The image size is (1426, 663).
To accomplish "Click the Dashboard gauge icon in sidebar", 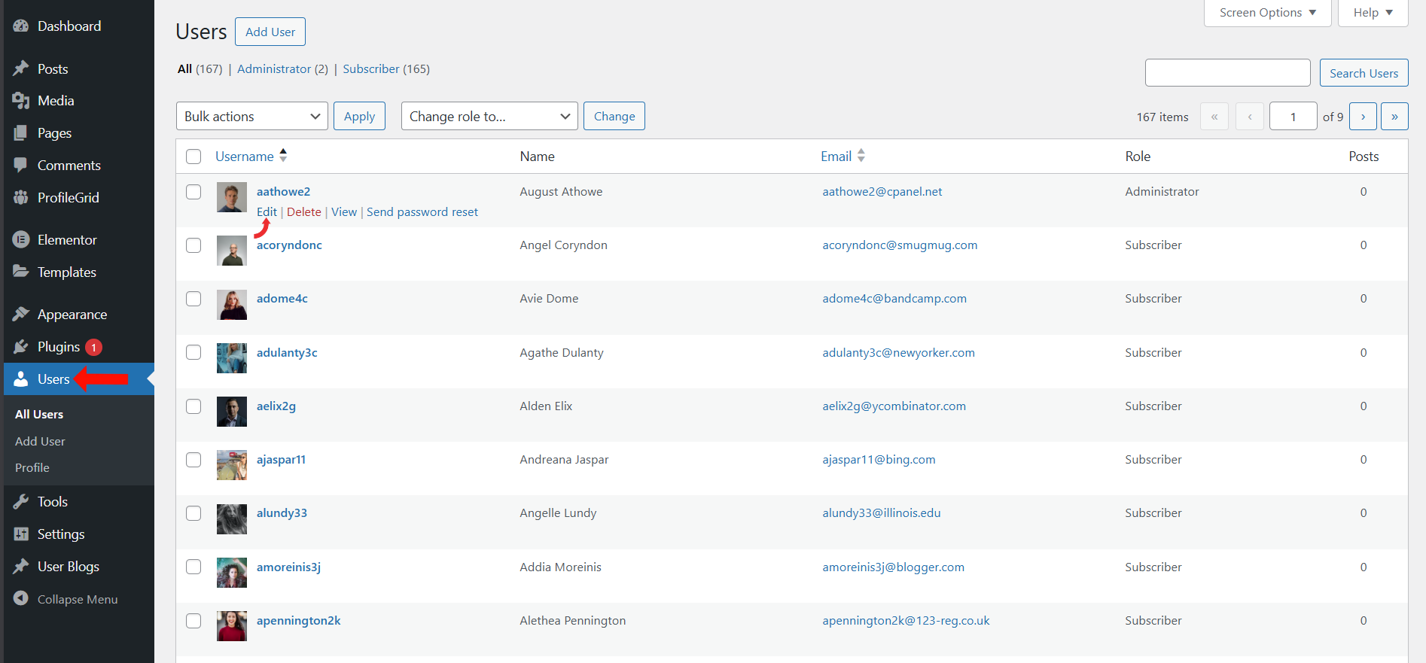I will click(x=21, y=26).
